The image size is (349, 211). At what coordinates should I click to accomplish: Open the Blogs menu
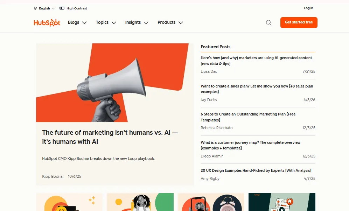pyautogui.click(x=77, y=22)
